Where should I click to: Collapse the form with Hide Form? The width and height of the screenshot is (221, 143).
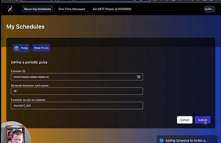pyautogui.click(x=41, y=48)
